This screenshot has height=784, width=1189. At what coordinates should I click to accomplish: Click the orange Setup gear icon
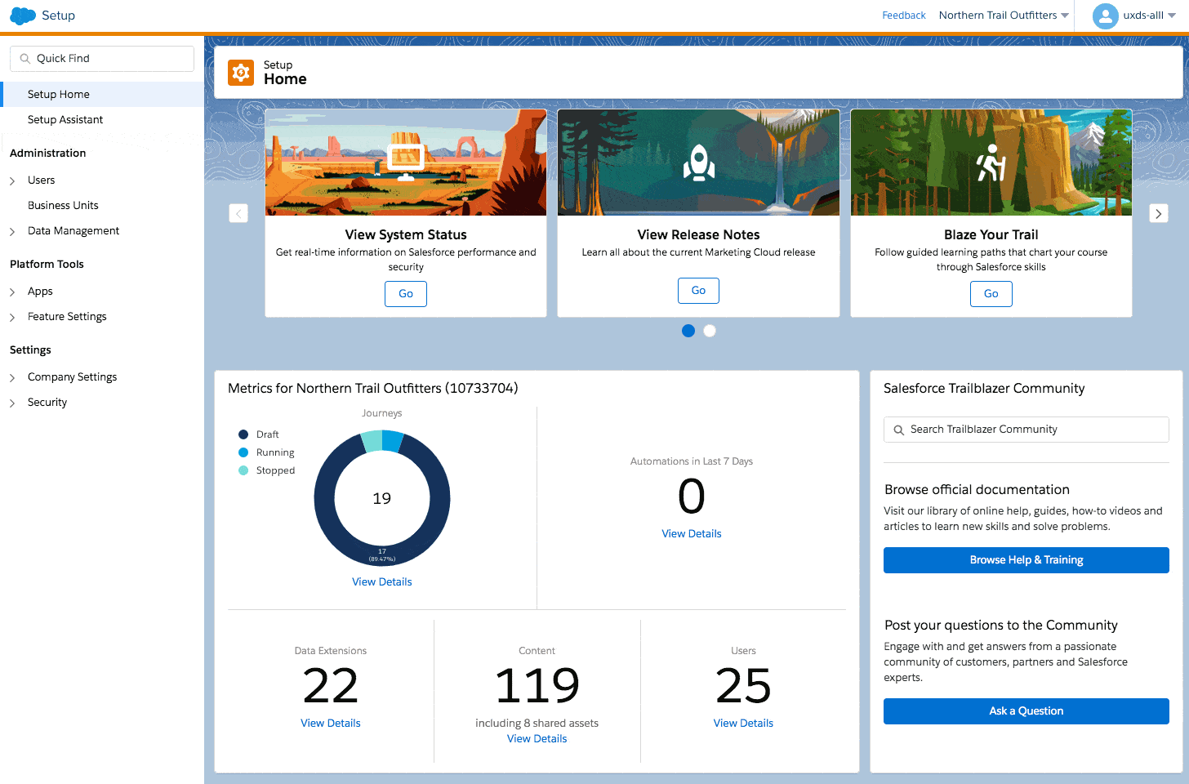click(241, 73)
